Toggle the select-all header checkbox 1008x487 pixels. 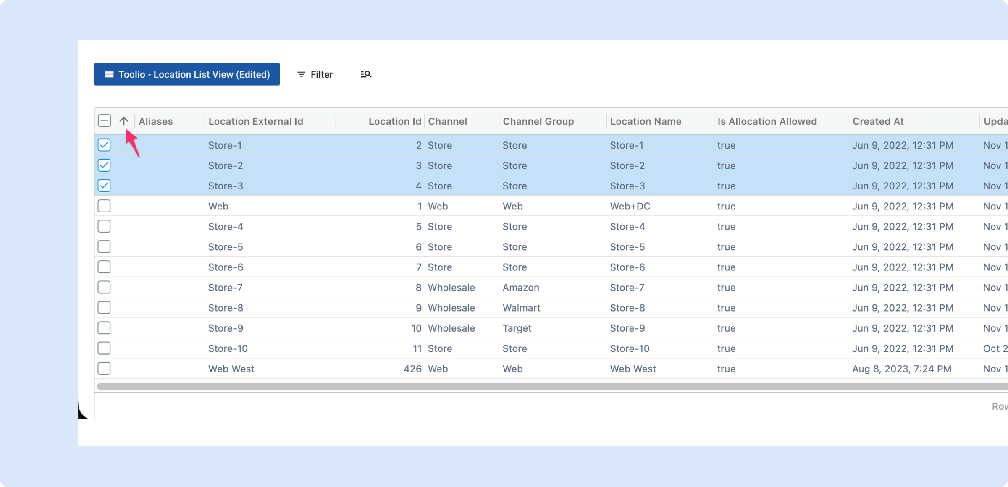104,121
